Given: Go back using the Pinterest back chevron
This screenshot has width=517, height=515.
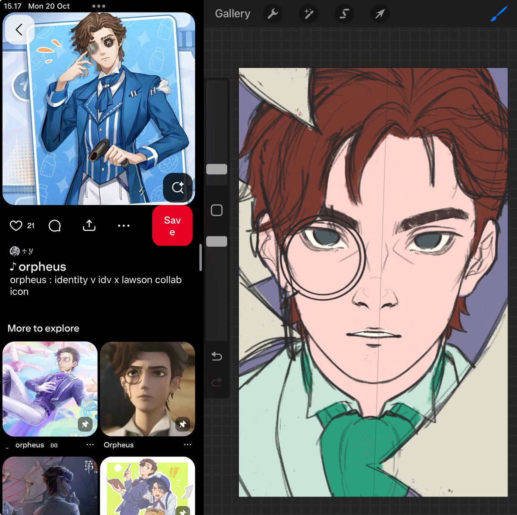Looking at the screenshot, I should (19, 29).
